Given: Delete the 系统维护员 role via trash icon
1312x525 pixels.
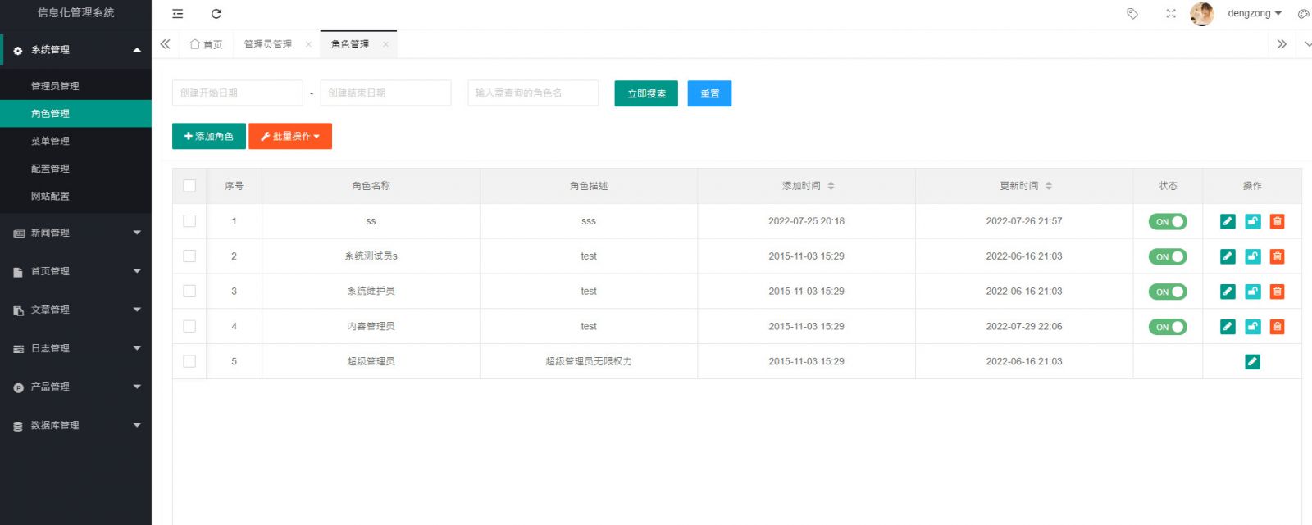Looking at the screenshot, I should (1277, 292).
